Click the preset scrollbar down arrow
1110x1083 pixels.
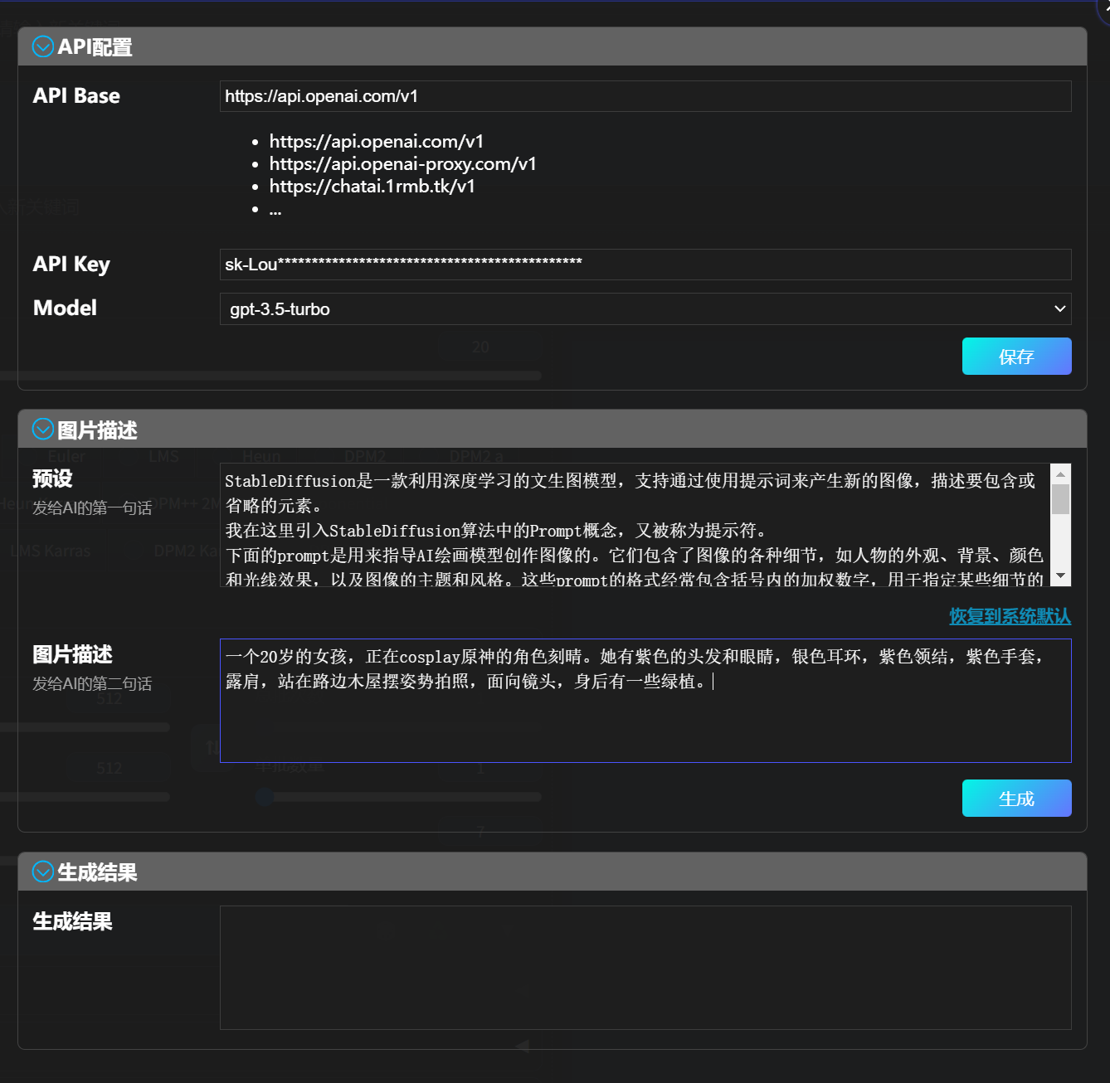tap(1060, 575)
